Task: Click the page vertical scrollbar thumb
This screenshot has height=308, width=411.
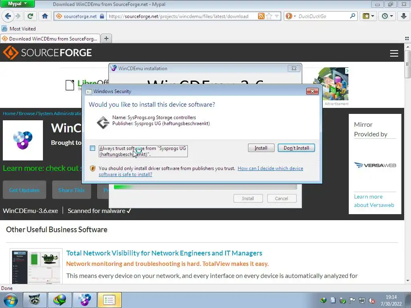Action: pyautogui.click(x=407, y=64)
